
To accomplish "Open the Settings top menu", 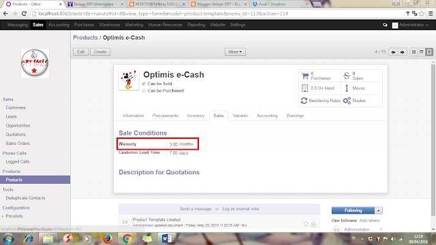I will pyautogui.click(x=238, y=25).
